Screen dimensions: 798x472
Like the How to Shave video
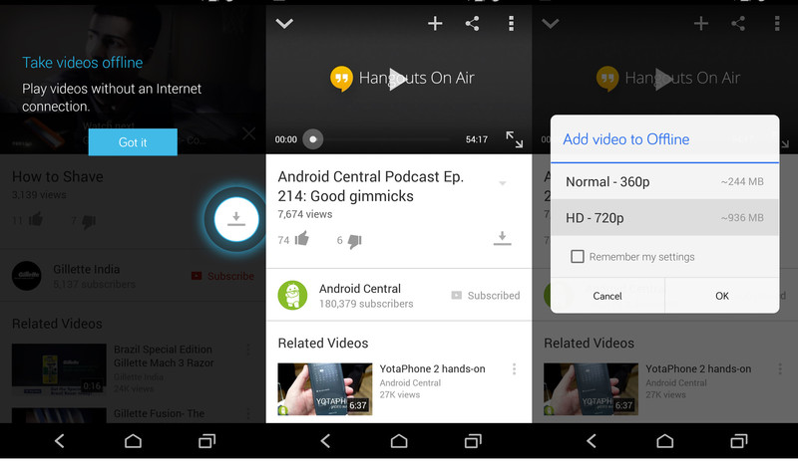(x=36, y=219)
